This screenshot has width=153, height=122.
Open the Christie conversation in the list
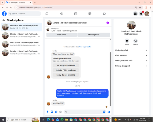21,36
